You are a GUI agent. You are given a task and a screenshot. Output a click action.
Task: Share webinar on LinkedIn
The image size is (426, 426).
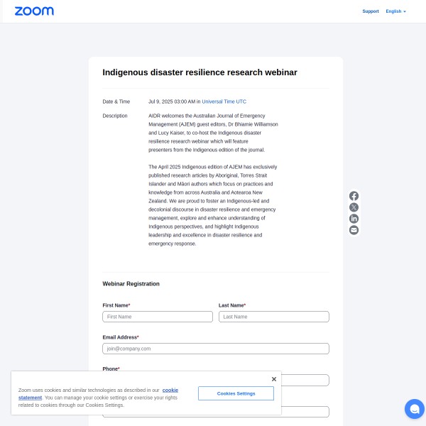click(354, 219)
